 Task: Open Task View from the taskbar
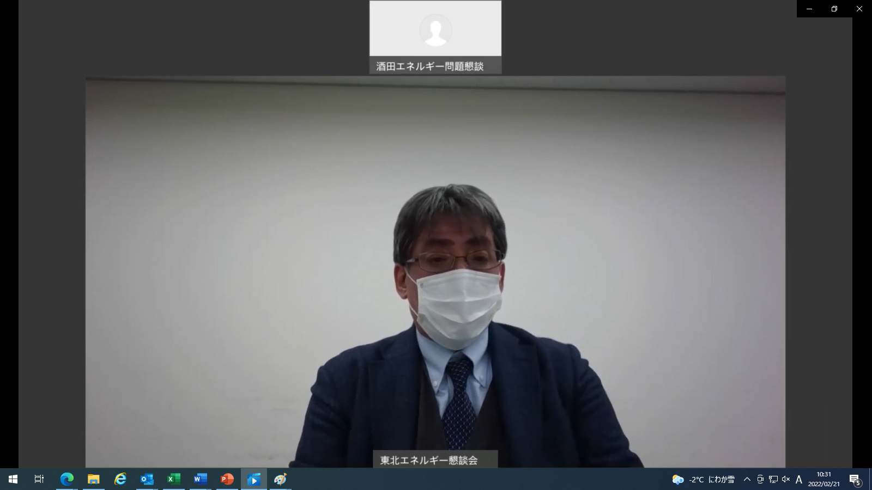point(39,479)
